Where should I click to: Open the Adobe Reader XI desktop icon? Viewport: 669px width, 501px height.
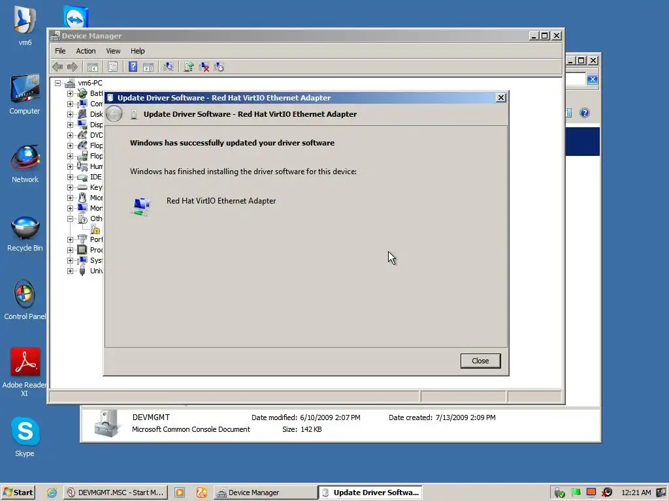(x=25, y=372)
